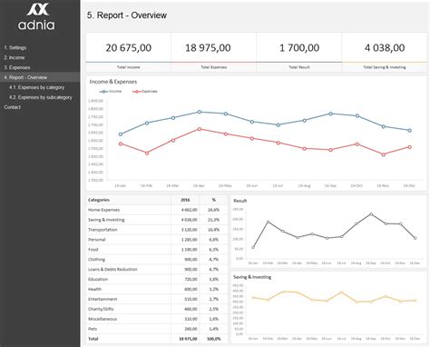Click the adnia logo
Screen dimensions: 430x347
(x=37, y=16)
